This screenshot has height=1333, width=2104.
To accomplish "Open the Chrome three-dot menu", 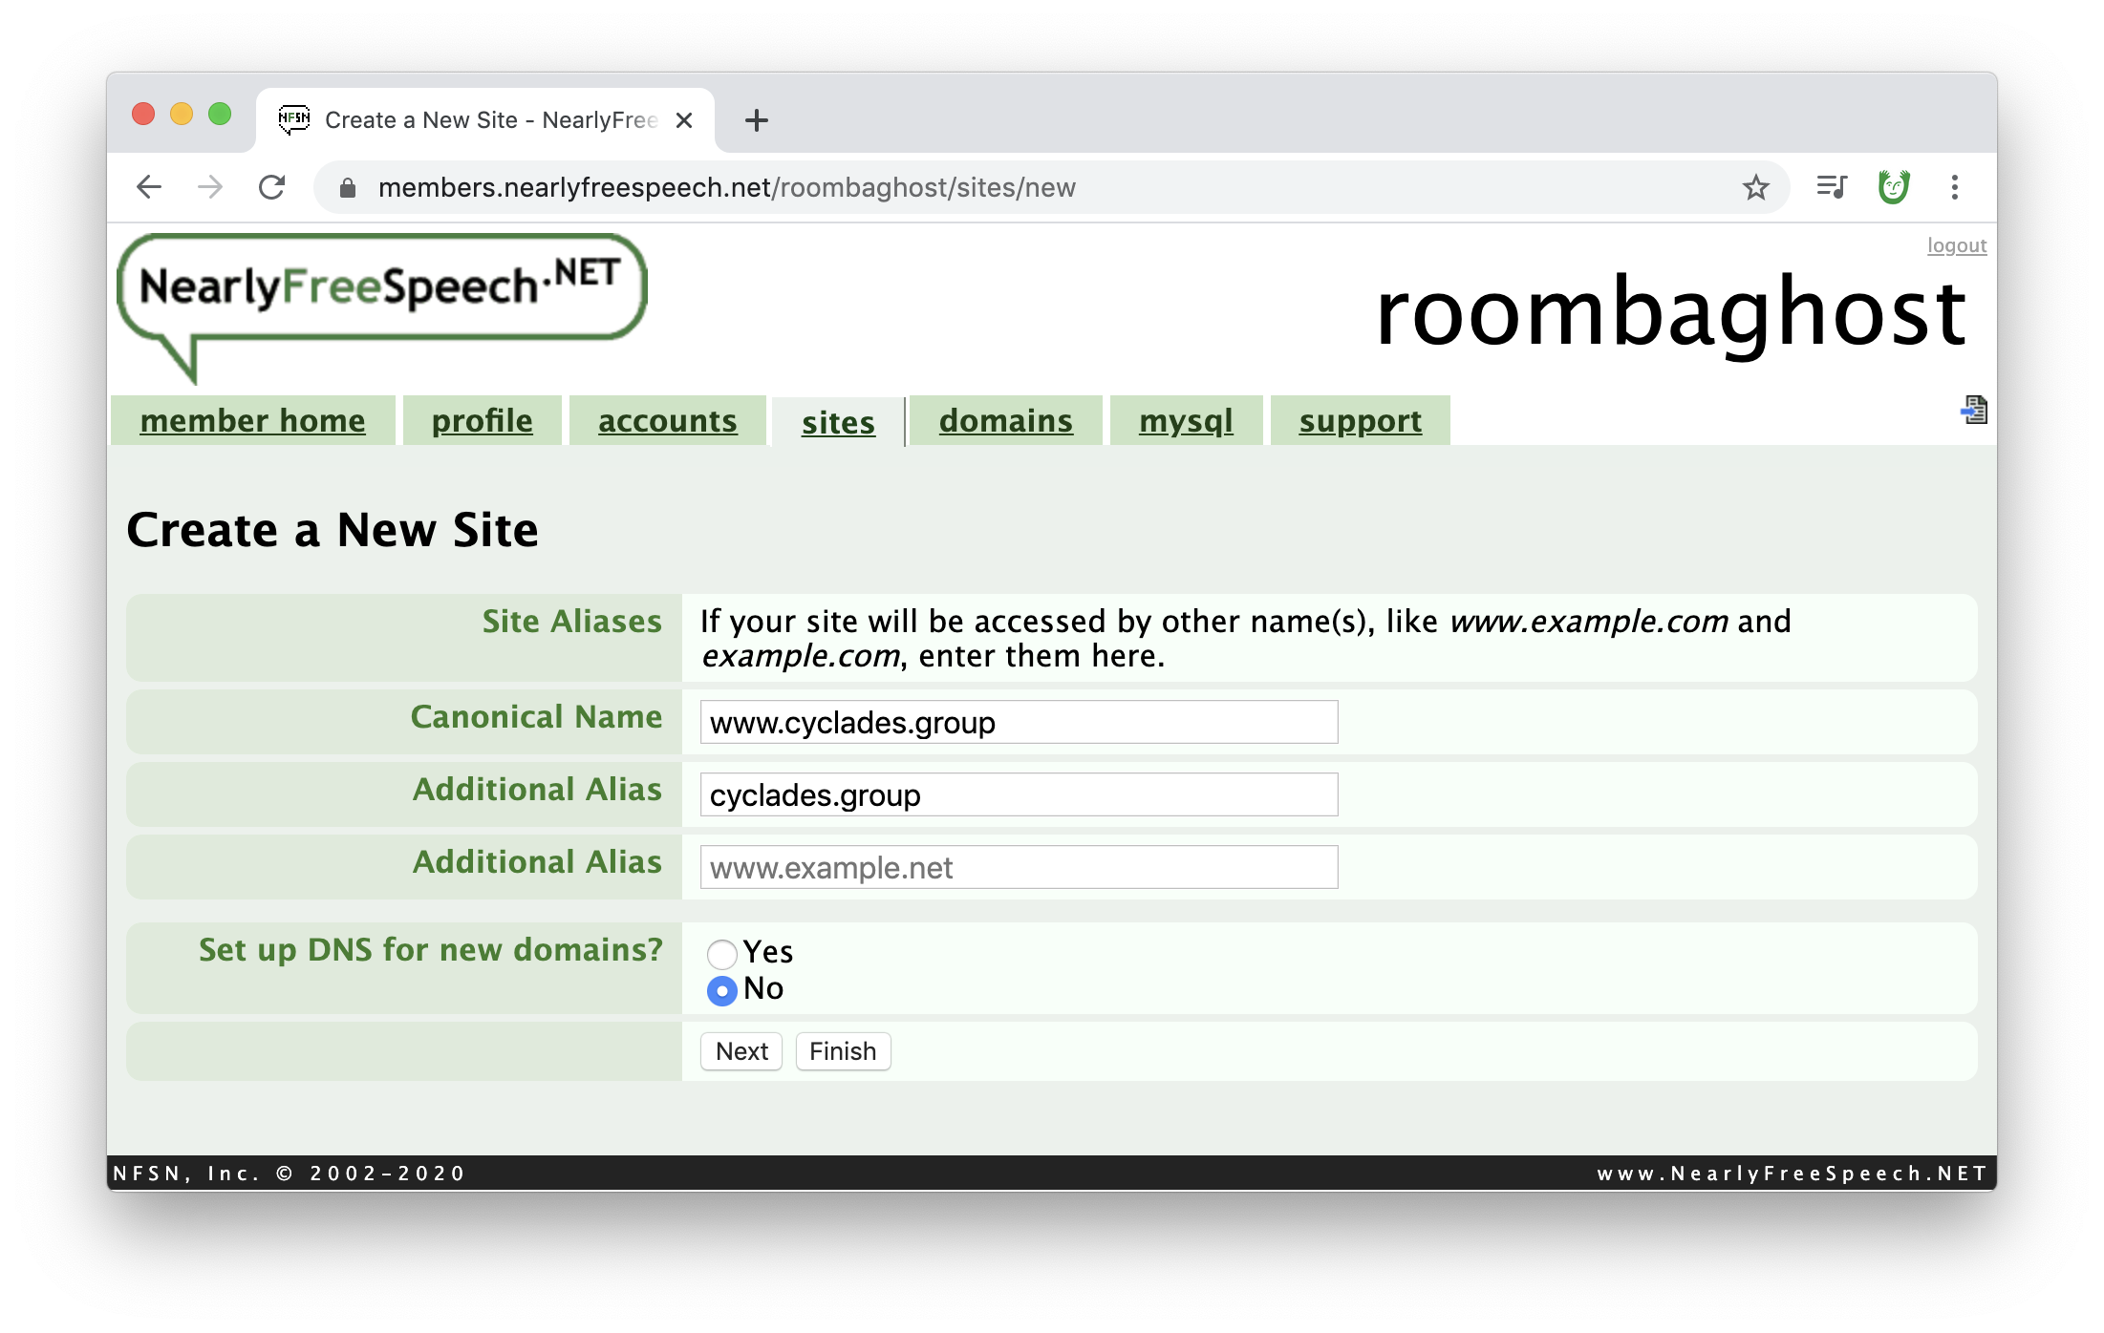I will tap(1955, 187).
